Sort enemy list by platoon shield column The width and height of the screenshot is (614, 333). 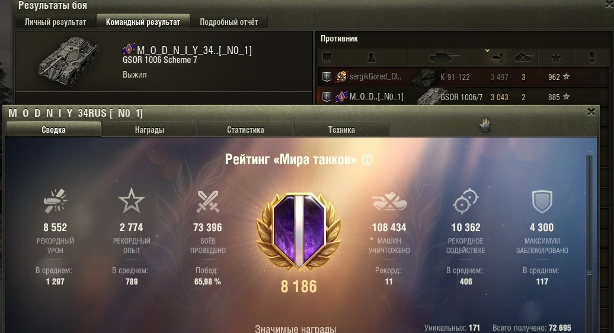coord(327,58)
